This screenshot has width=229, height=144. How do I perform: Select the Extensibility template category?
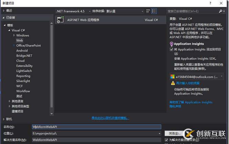tap(24, 66)
